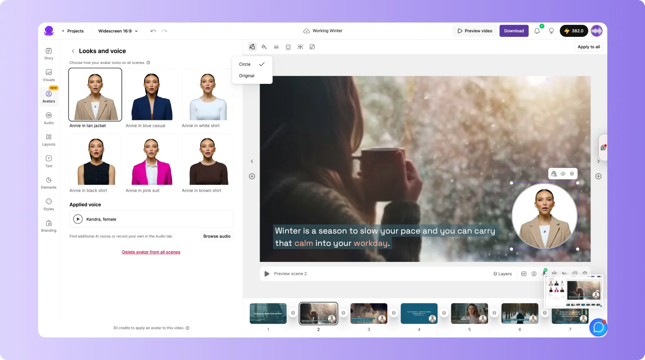The width and height of the screenshot is (645, 360).
Task: Select scene 3 thumbnail in timeline
Action: pos(369,313)
